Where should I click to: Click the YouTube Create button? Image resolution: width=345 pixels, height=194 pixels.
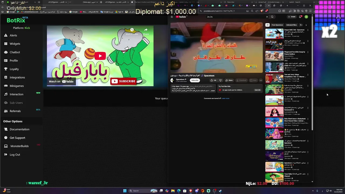292,17
